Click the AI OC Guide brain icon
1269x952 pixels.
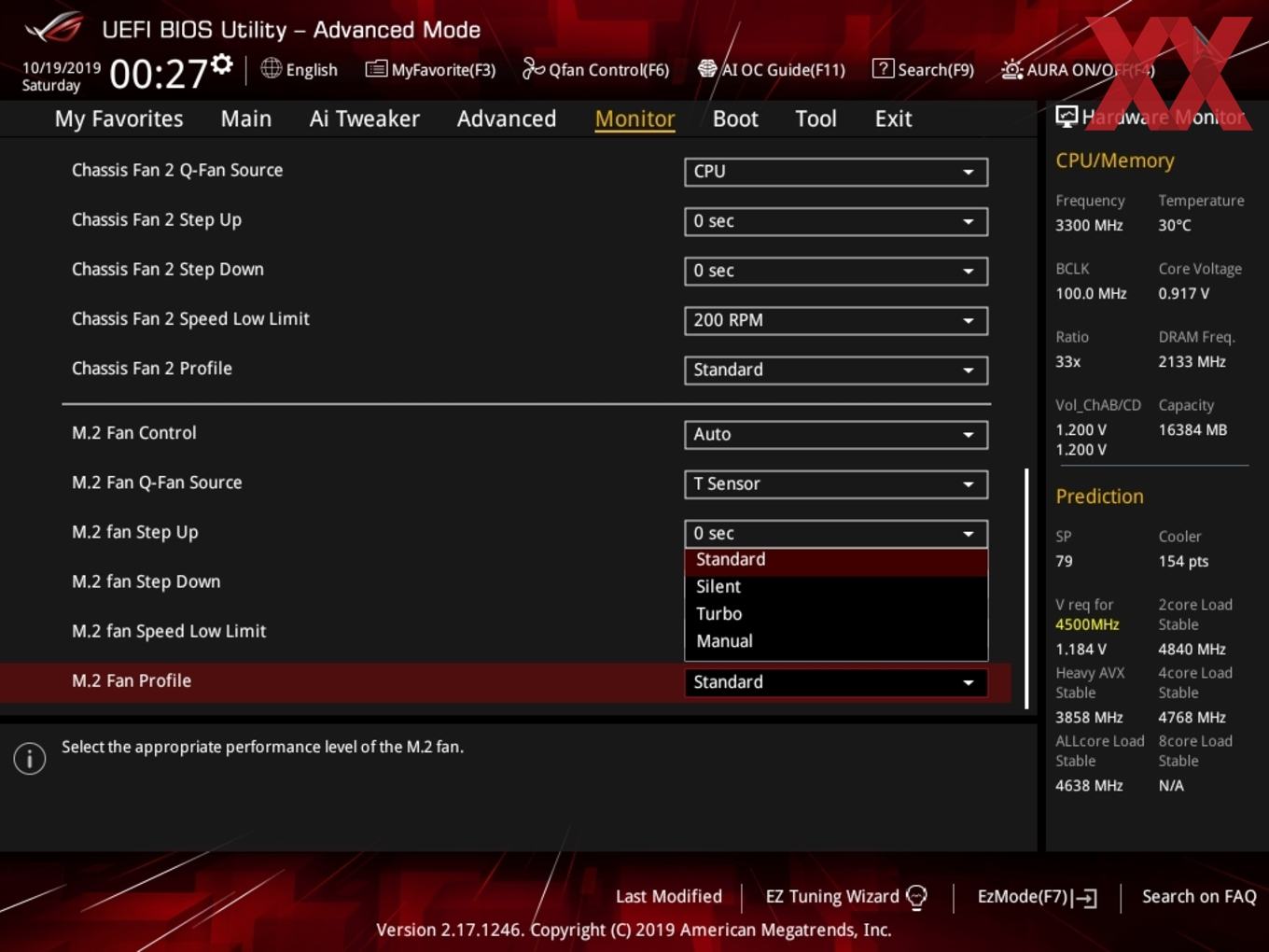[707, 68]
